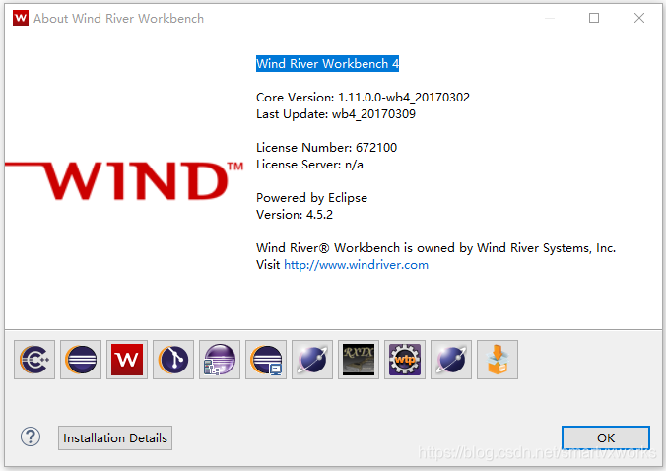Confirm the dialog with OK
This screenshot has width=666, height=471.
point(606,437)
